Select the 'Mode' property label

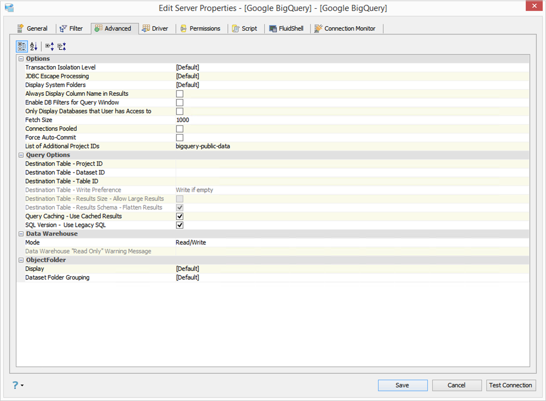coord(32,242)
